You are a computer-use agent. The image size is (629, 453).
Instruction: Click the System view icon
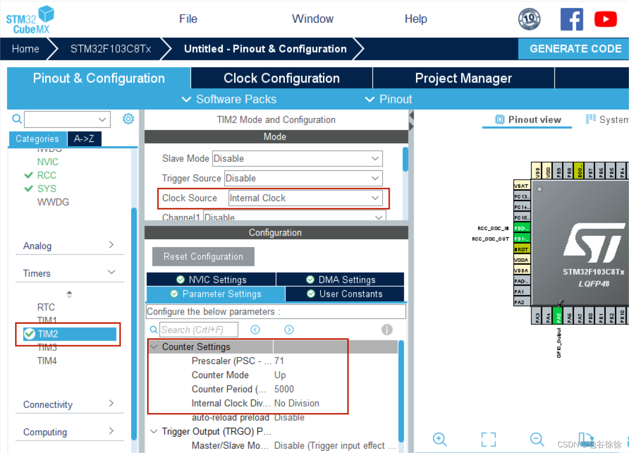[x=590, y=119]
